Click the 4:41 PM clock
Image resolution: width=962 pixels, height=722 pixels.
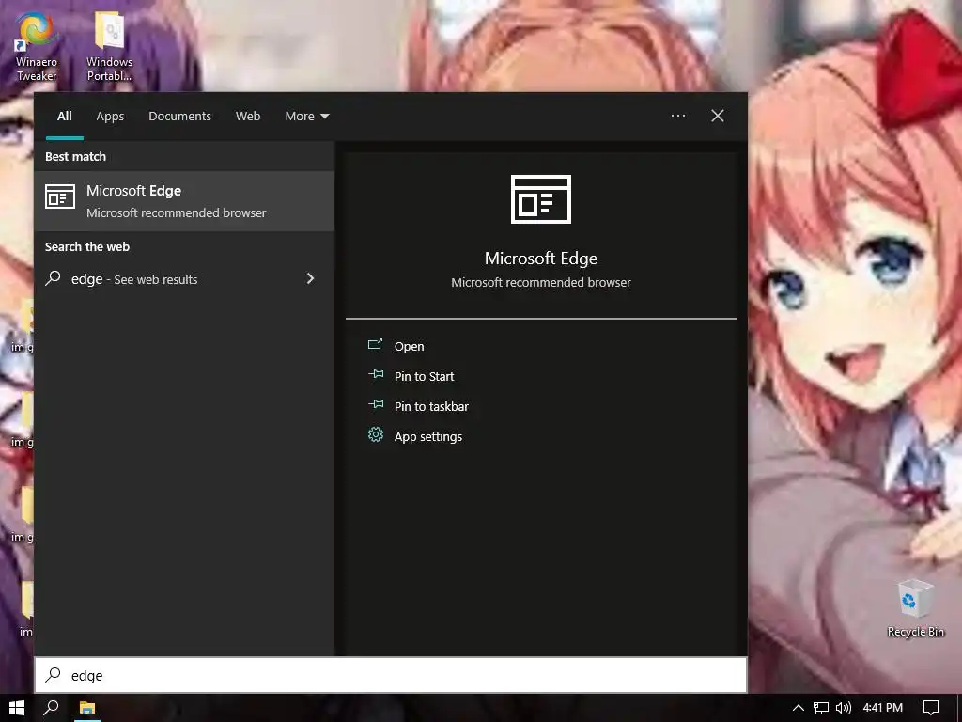882,708
